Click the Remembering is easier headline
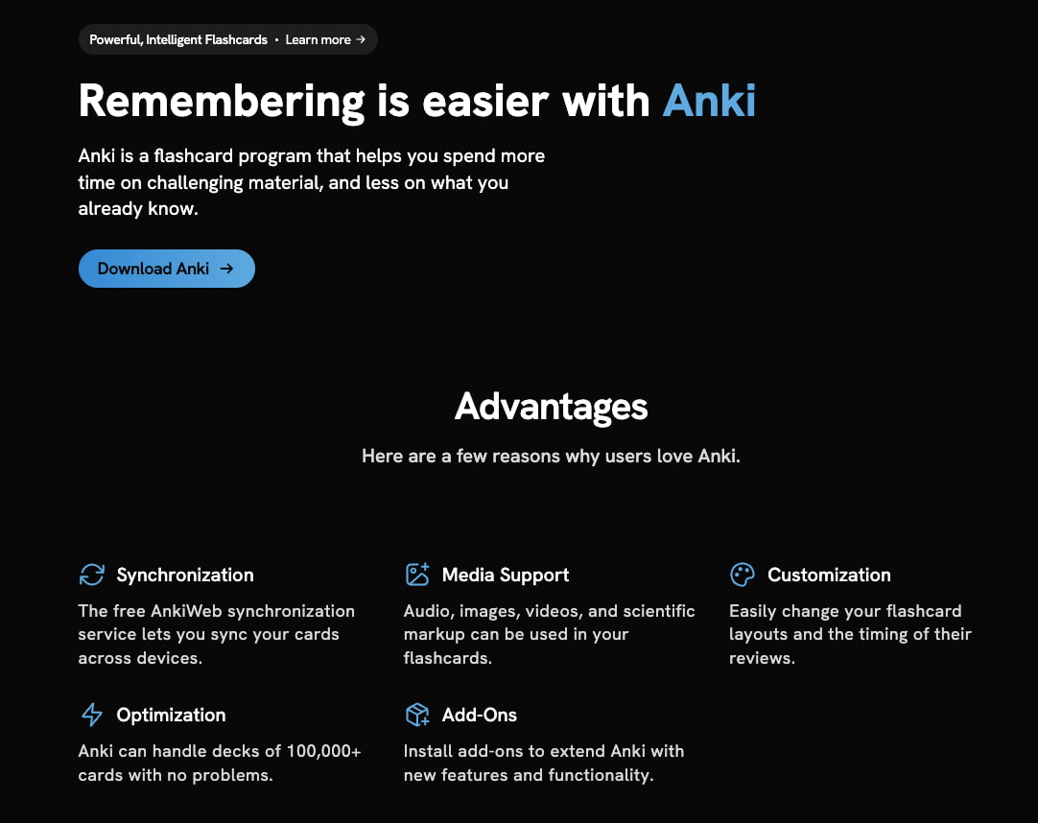Screen dimensions: 1038x823 click(x=364, y=100)
